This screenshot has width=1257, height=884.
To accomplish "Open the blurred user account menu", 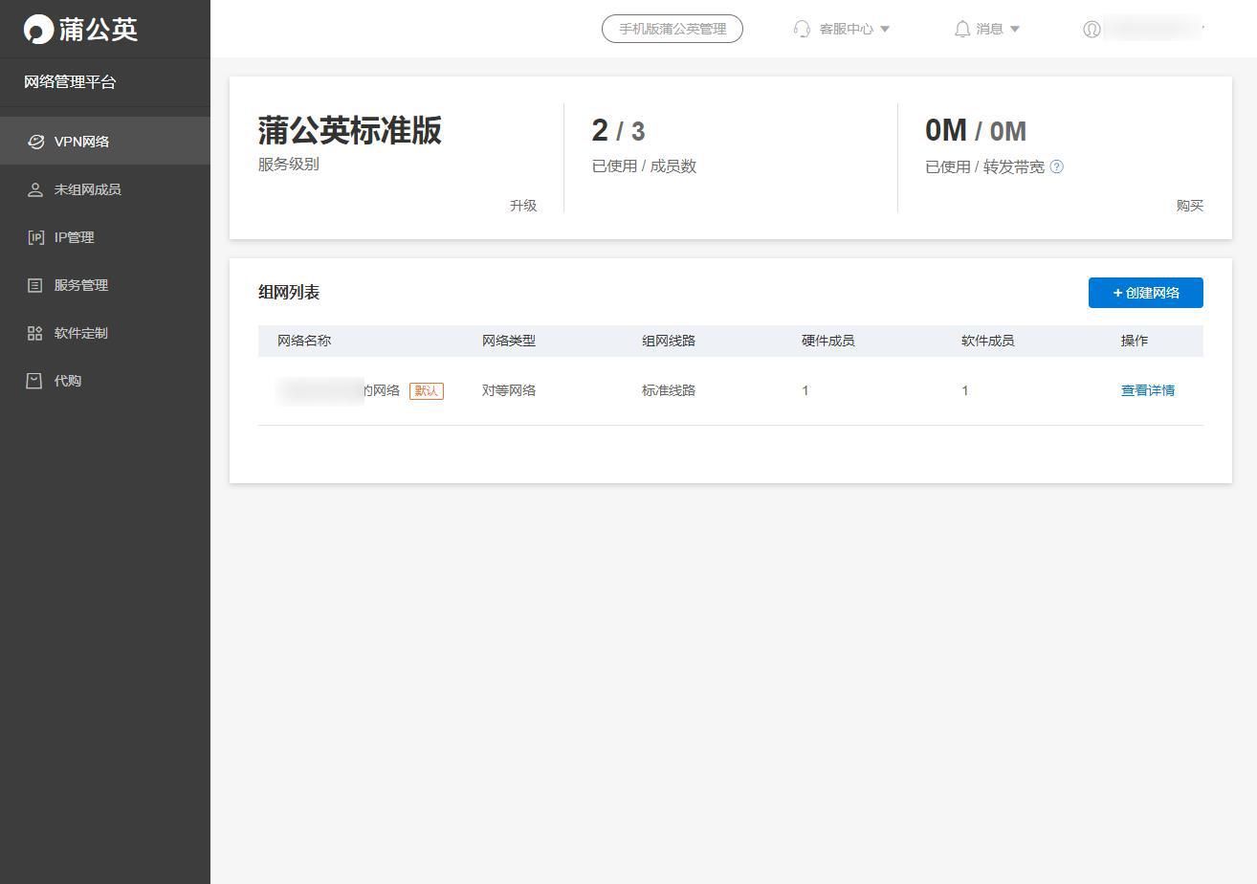I will click(1152, 29).
